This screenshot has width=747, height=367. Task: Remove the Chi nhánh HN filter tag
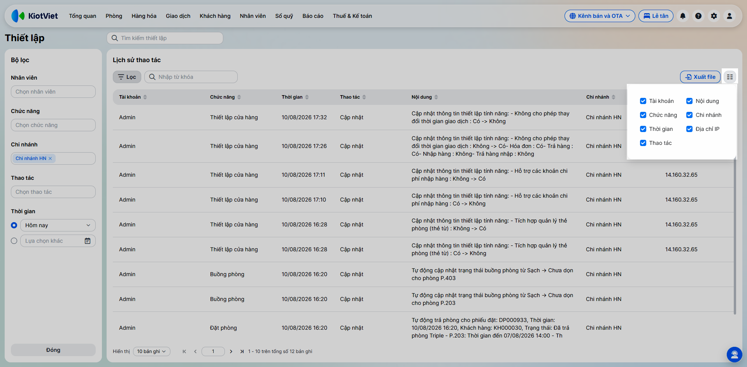(50, 158)
